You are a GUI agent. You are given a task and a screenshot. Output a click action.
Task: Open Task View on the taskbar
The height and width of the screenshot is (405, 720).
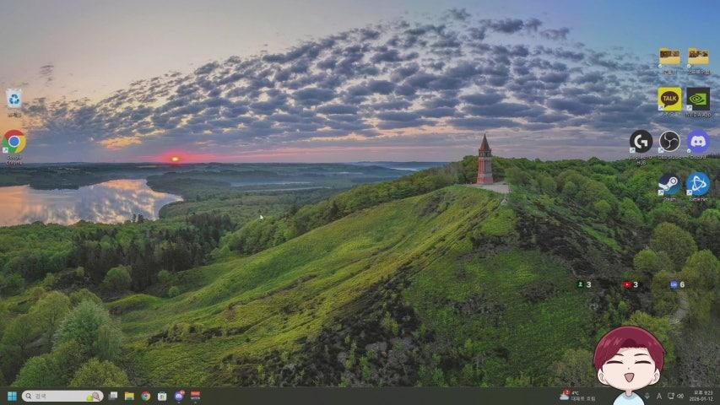pos(113,396)
